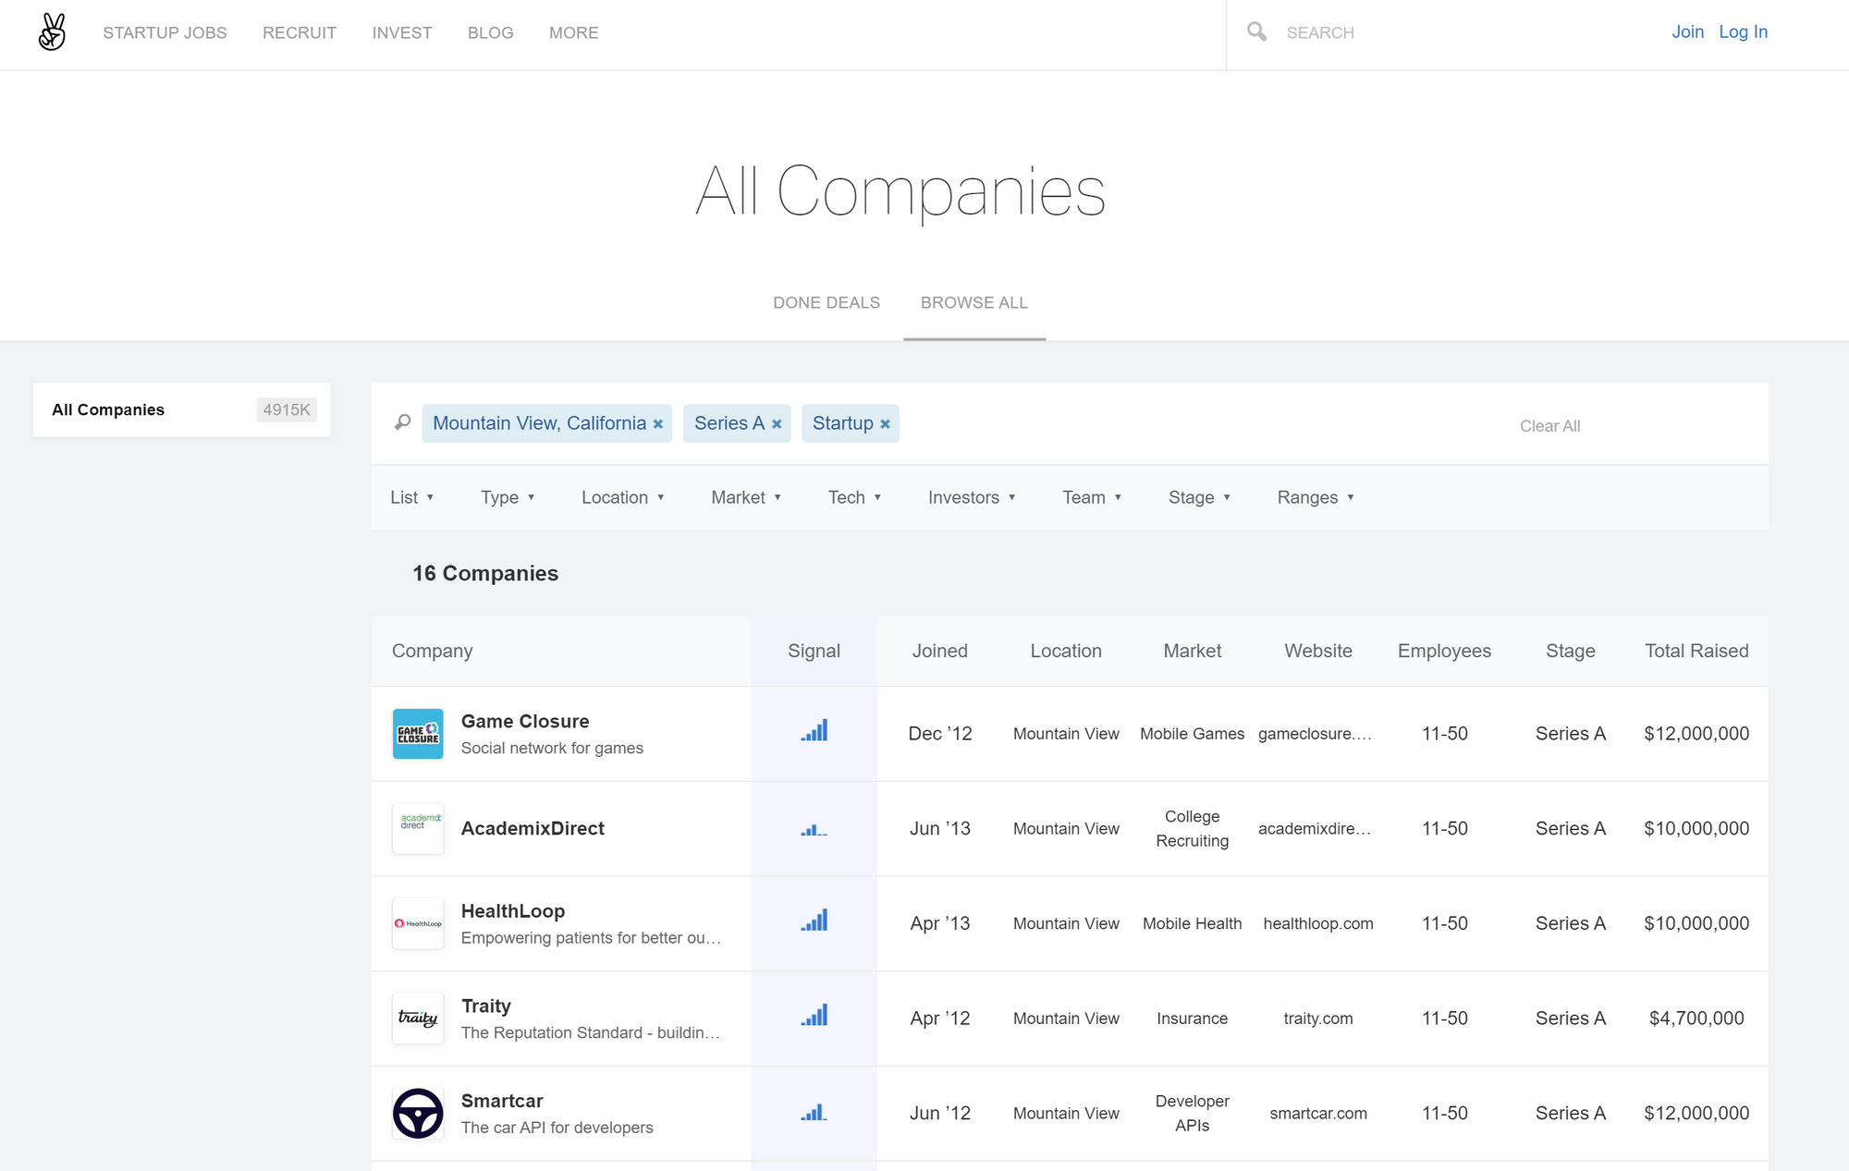This screenshot has height=1171, width=1849.
Task: Click the signal bars icon for Game Closure
Action: point(814,731)
